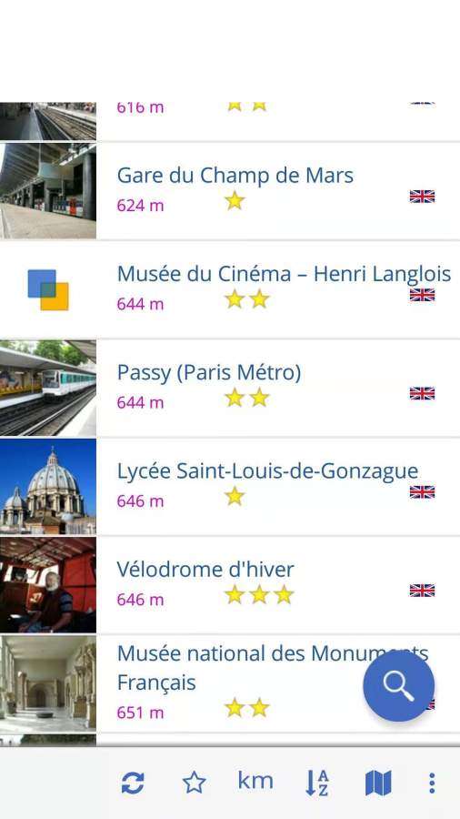Select Passy (Paris Métro) list item
This screenshot has width=460, height=819.
point(230,388)
